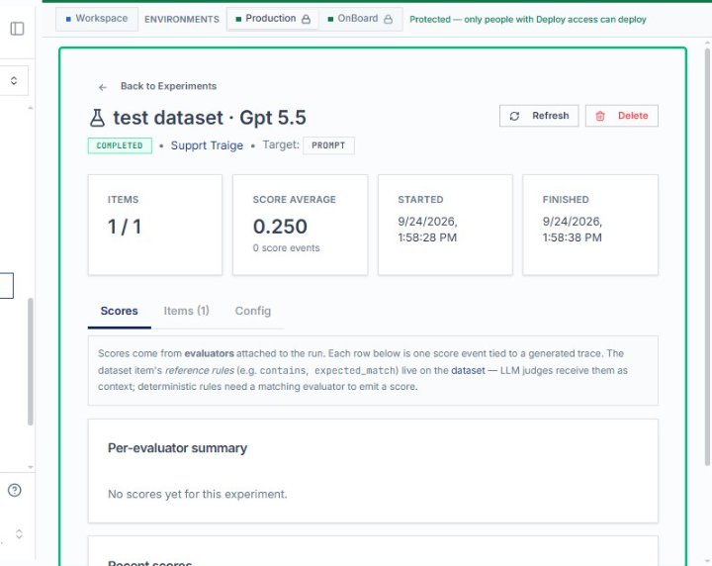Click the left sidebar scrollbar thumb
Viewport: 712px width, 566px height.
(31, 361)
